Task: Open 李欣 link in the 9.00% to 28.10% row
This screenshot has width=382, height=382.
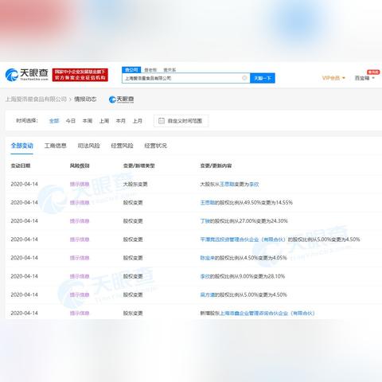Action: coord(205,276)
